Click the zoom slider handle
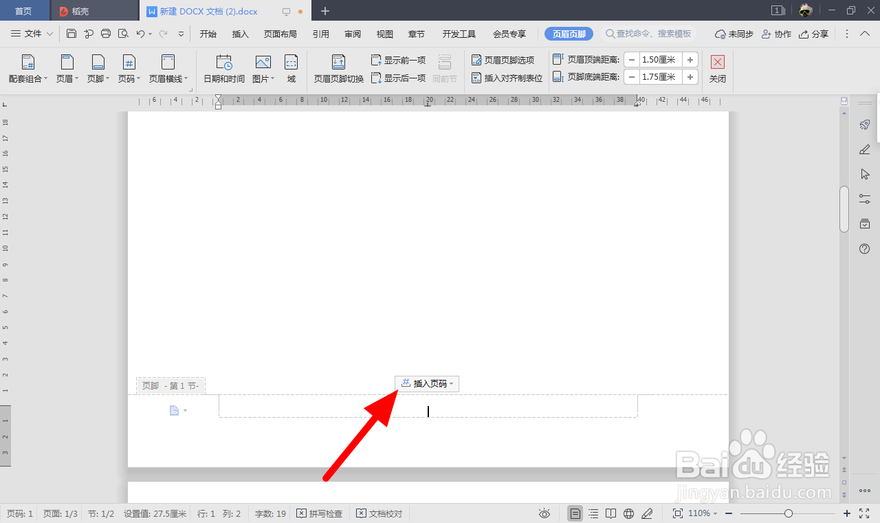The width and height of the screenshot is (880, 523). click(x=789, y=513)
